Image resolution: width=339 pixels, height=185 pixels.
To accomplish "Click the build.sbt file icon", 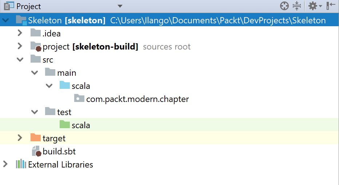I will pos(36,151).
